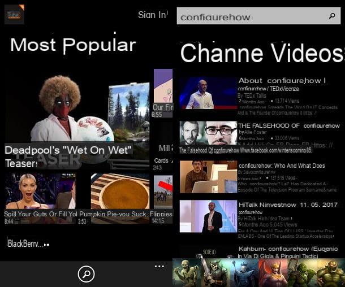The image size is (345, 287).
Task: Open the fantasy characters banner ad
Action: point(259,272)
